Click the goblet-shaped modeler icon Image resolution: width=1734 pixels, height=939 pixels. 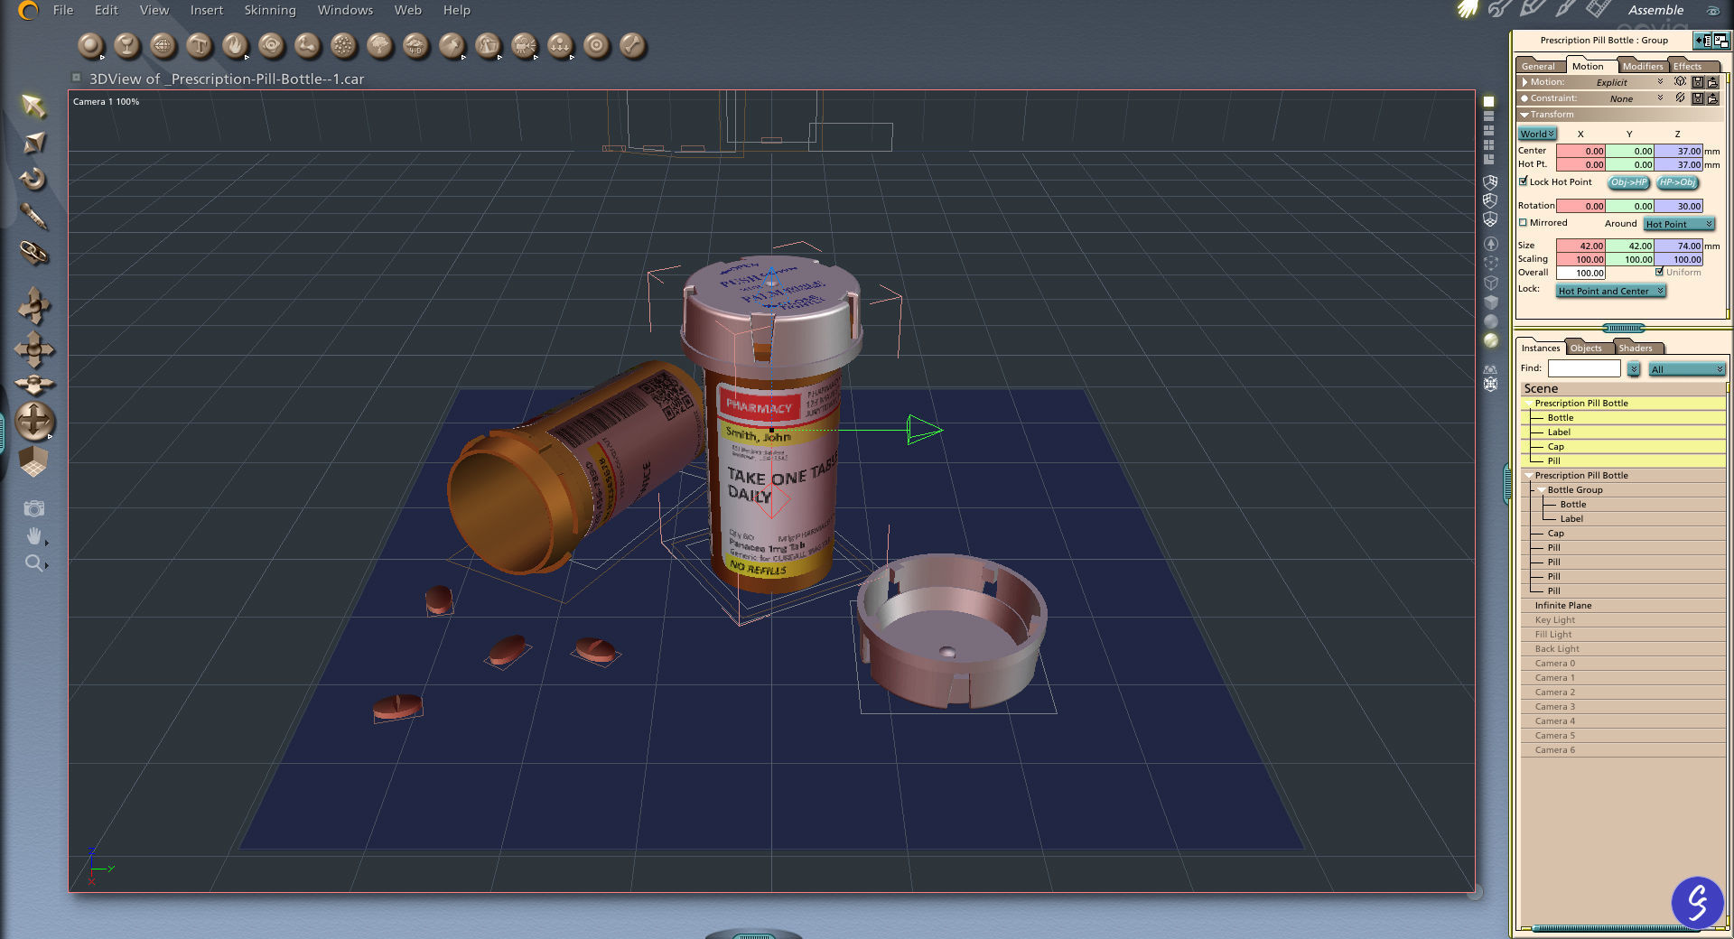126,45
